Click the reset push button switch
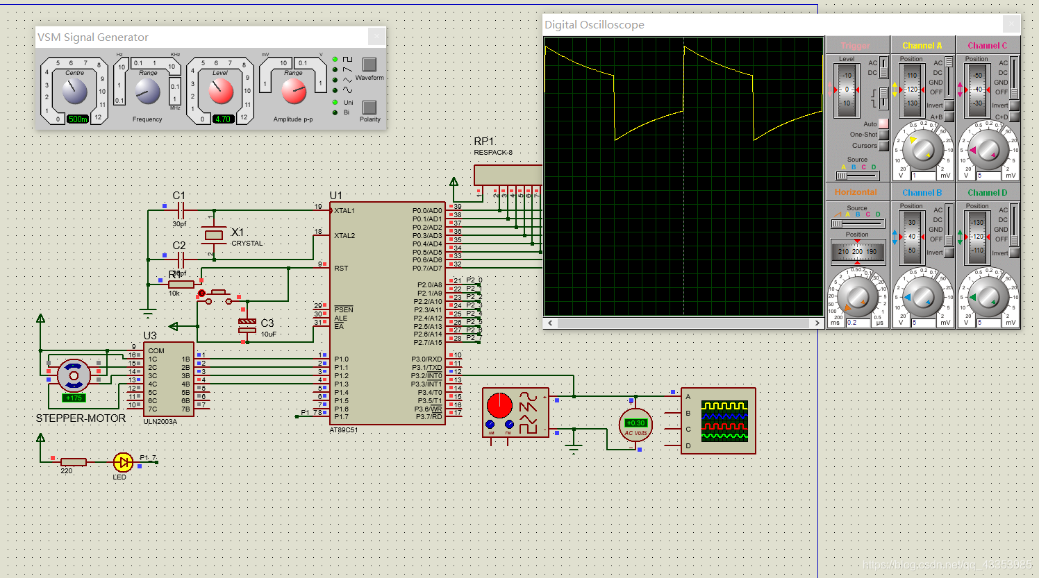Image resolution: width=1039 pixels, height=578 pixels. pos(218,296)
